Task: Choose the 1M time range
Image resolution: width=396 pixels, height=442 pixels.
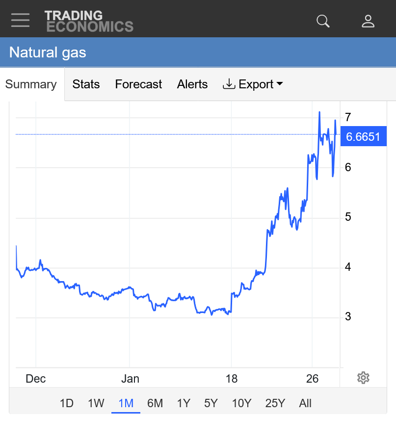Action: (x=126, y=403)
